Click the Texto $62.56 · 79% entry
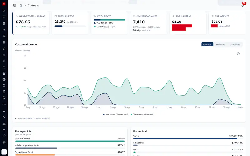 pos(105,27)
